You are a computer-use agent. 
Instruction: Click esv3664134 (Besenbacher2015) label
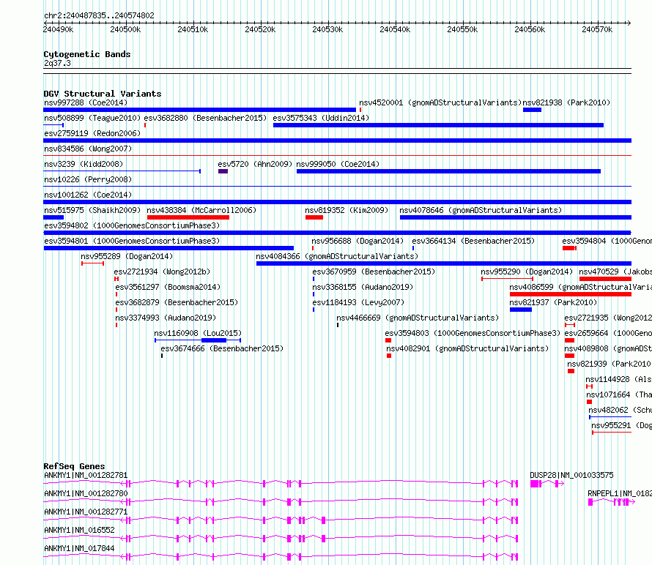pyautogui.click(x=473, y=241)
